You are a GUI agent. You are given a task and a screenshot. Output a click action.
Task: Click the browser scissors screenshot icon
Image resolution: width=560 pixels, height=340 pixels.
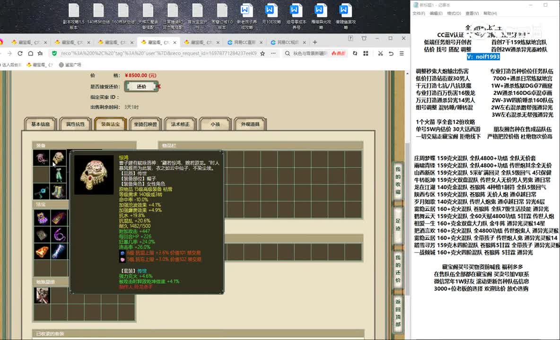(x=380, y=53)
